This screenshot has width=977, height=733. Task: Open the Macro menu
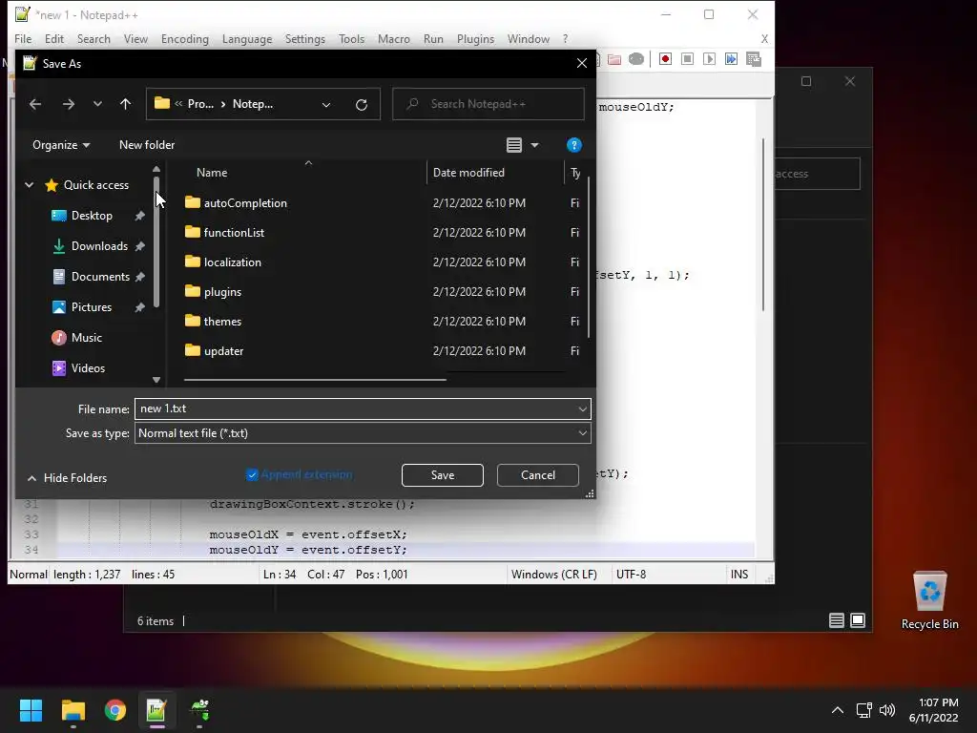[394, 38]
